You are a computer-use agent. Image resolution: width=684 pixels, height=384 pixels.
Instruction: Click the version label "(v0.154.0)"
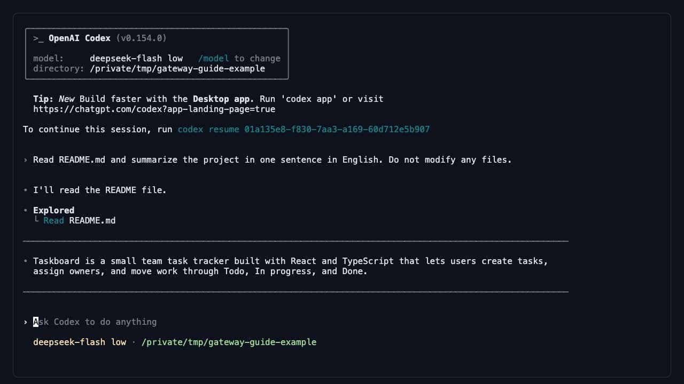[141, 38]
